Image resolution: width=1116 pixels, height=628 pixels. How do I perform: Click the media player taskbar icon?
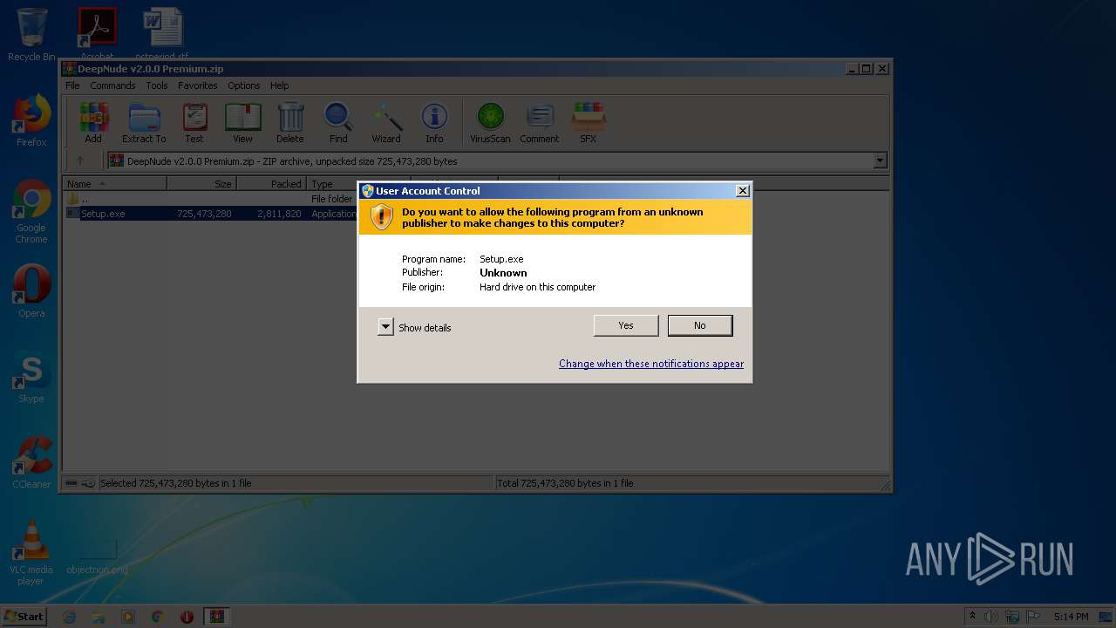(x=128, y=617)
